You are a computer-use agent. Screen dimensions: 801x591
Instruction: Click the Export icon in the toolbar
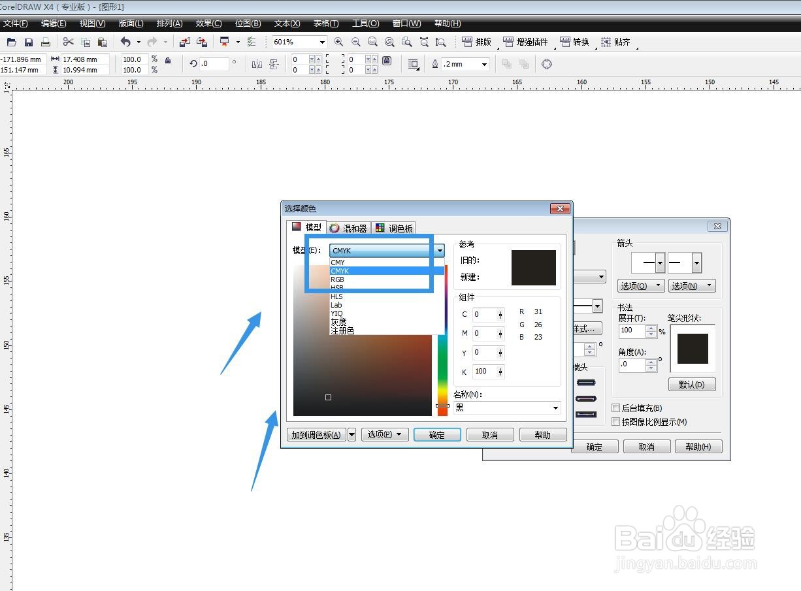click(202, 42)
